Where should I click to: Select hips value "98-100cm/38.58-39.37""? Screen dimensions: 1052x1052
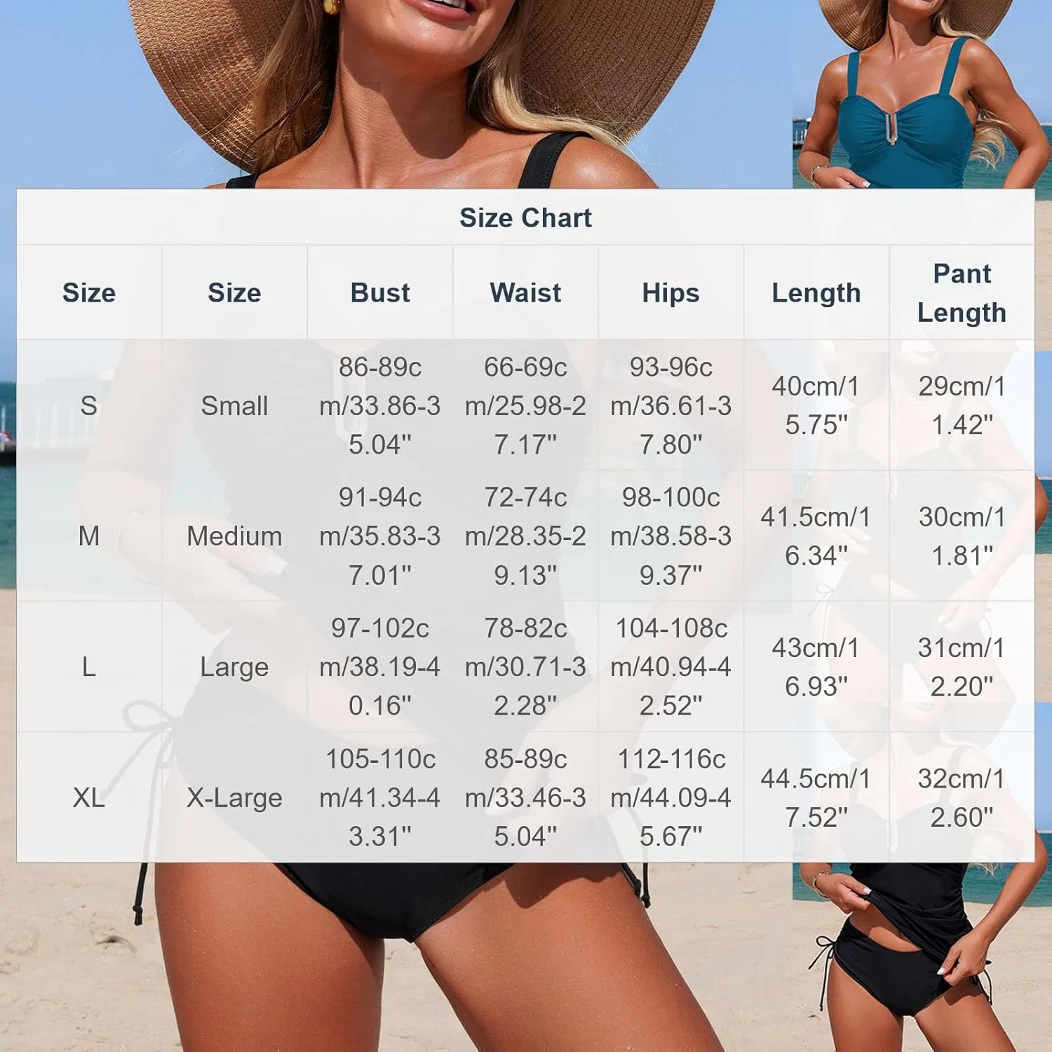[671, 536]
